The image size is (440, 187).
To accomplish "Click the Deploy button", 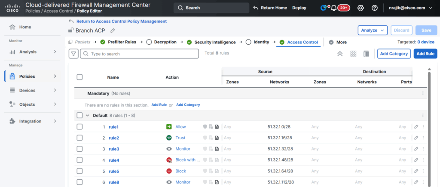I will click(x=299, y=8).
